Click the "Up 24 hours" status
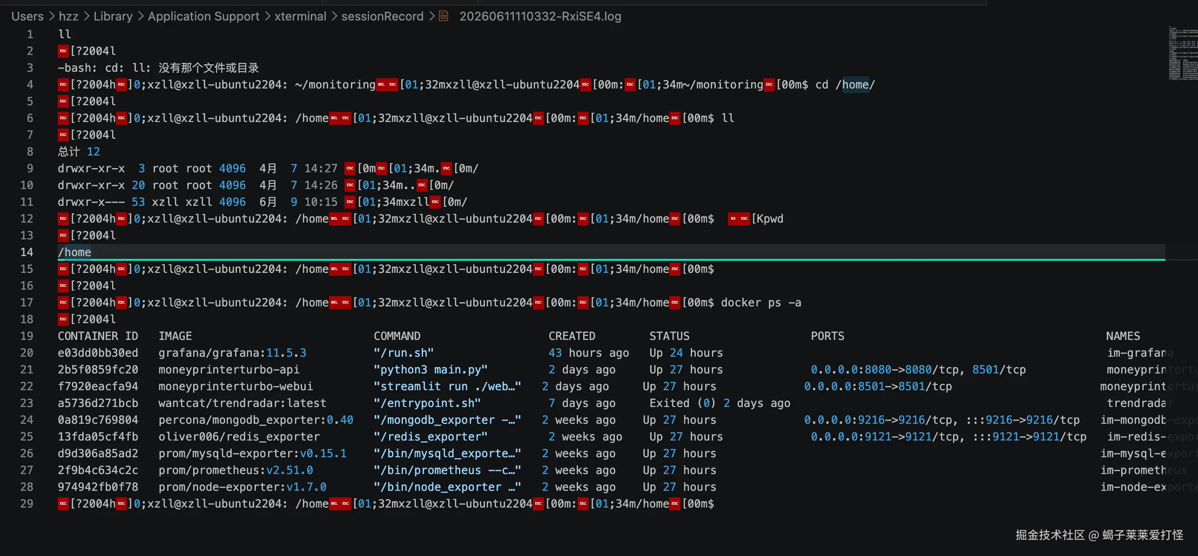This screenshot has height=556, width=1198. pos(686,353)
